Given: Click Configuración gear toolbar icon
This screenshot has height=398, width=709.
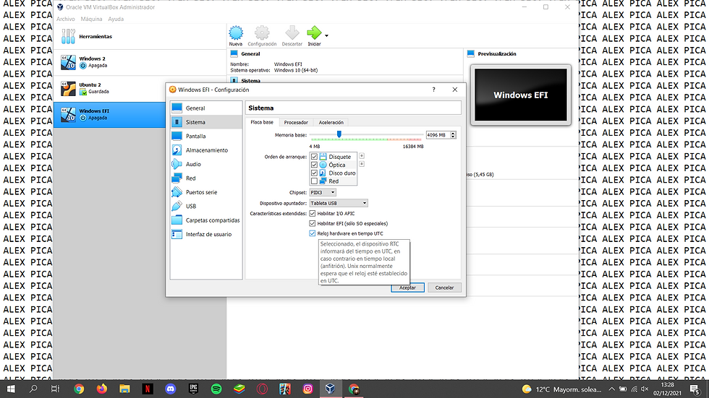Looking at the screenshot, I should pyautogui.click(x=262, y=35).
